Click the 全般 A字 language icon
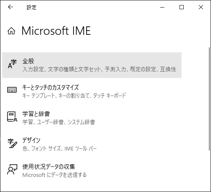 (x=12, y=64)
